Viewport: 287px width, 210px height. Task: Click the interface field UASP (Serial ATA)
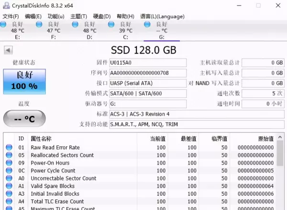tap(148, 83)
